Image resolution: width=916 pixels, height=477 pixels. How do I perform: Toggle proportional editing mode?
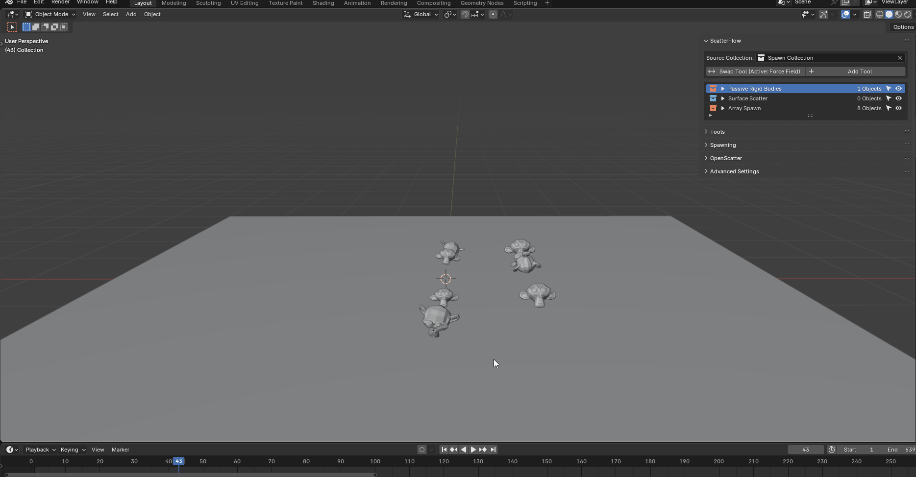[493, 14]
